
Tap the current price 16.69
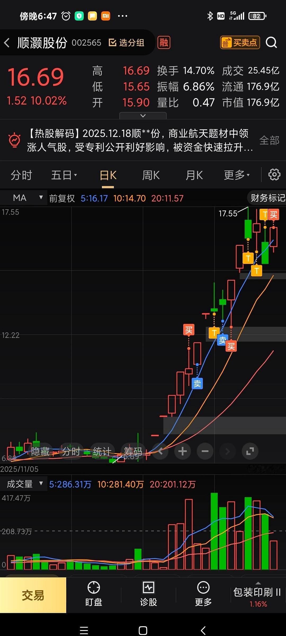(x=36, y=77)
